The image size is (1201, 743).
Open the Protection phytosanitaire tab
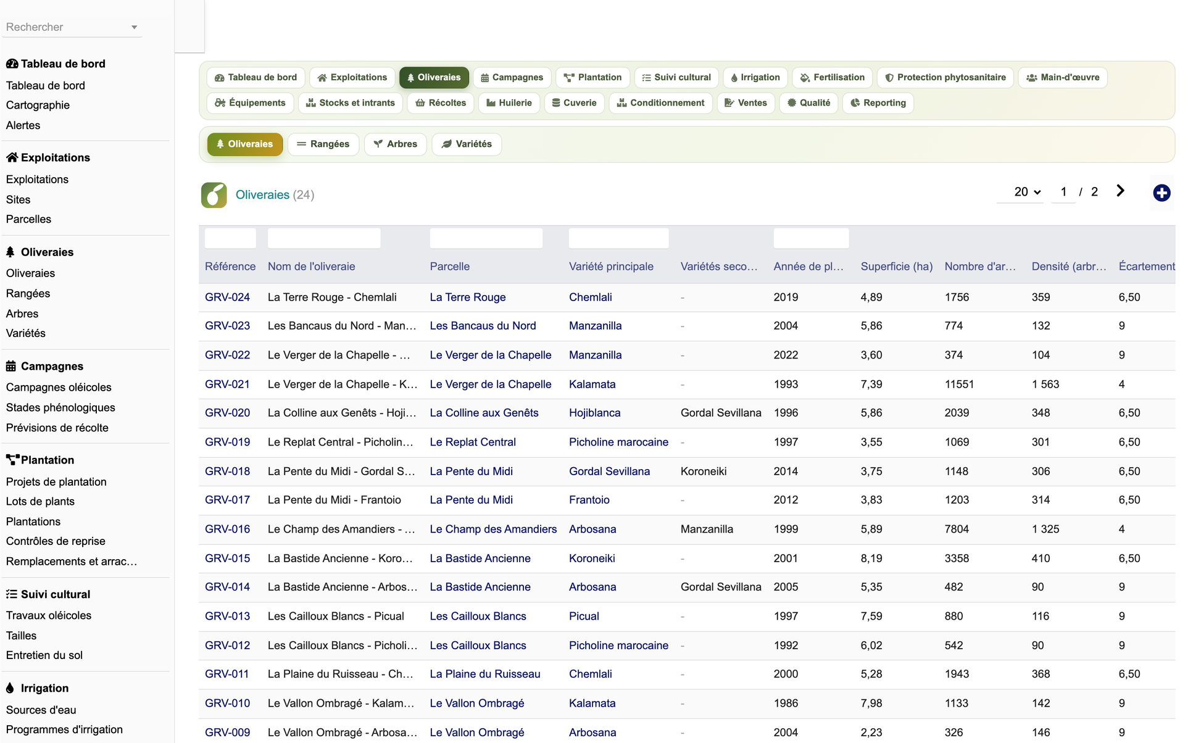point(945,77)
